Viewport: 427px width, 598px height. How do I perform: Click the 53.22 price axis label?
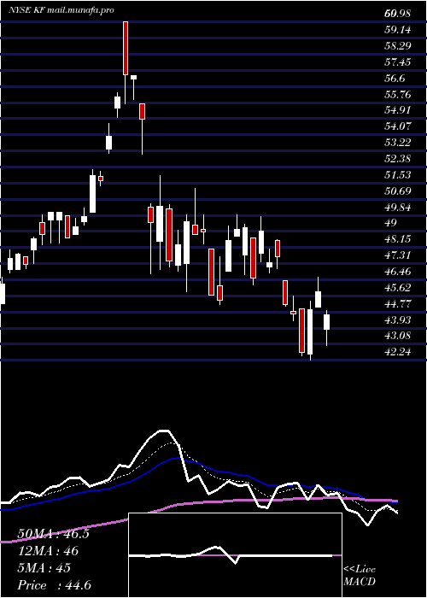(398, 143)
